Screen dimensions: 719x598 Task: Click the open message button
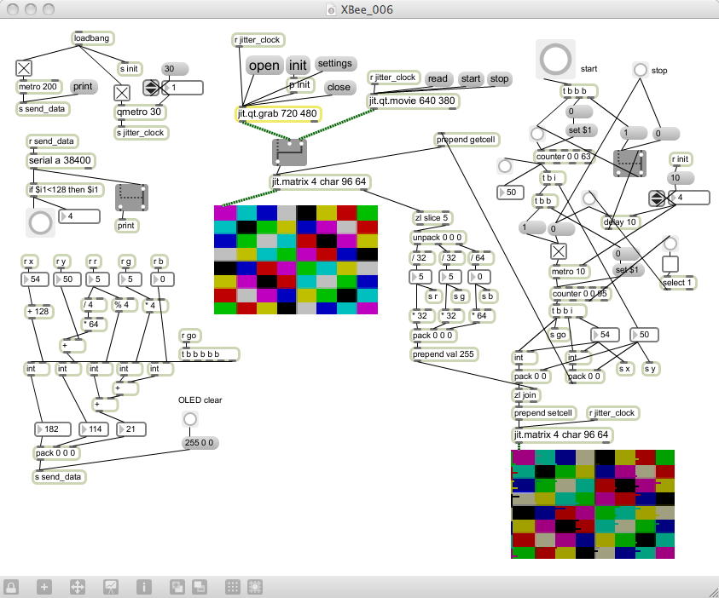pyautogui.click(x=264, y=66)
